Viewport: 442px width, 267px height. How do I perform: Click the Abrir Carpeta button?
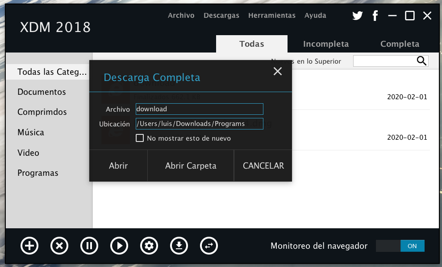(x=191, y=166)
